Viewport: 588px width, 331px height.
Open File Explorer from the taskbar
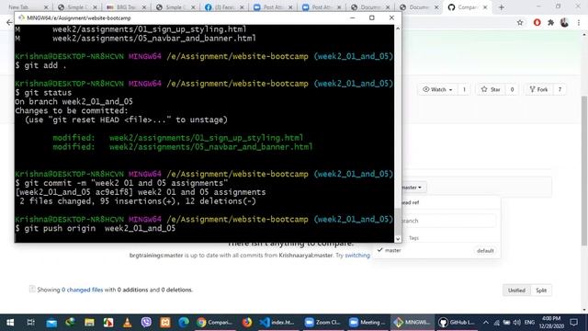[x=89, y=322]
